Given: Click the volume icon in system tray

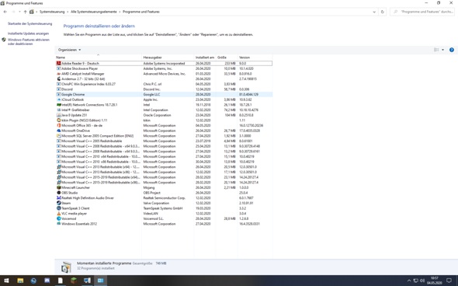Looking at the screenshot, I should (x=422, y=281).
